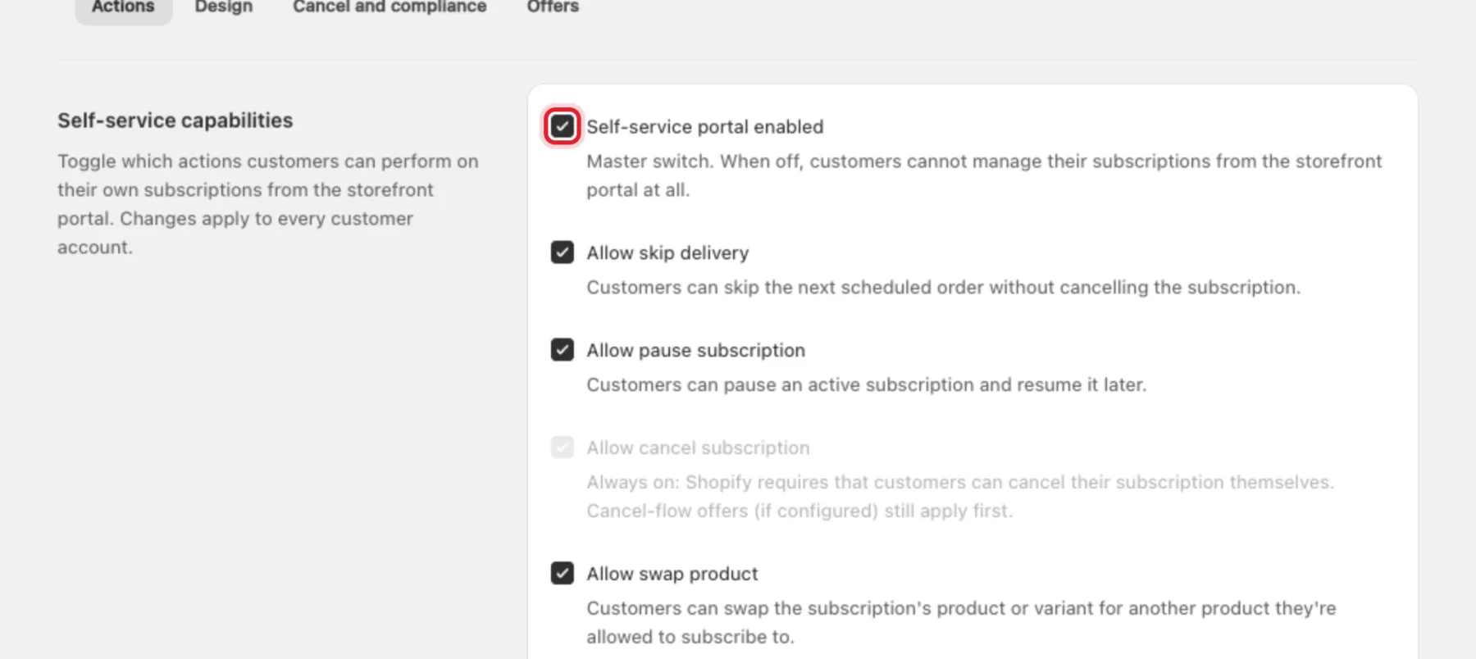Click the "Customers can pause an active subscription" text
The image size is (1476, 659).
coord(866,385)
